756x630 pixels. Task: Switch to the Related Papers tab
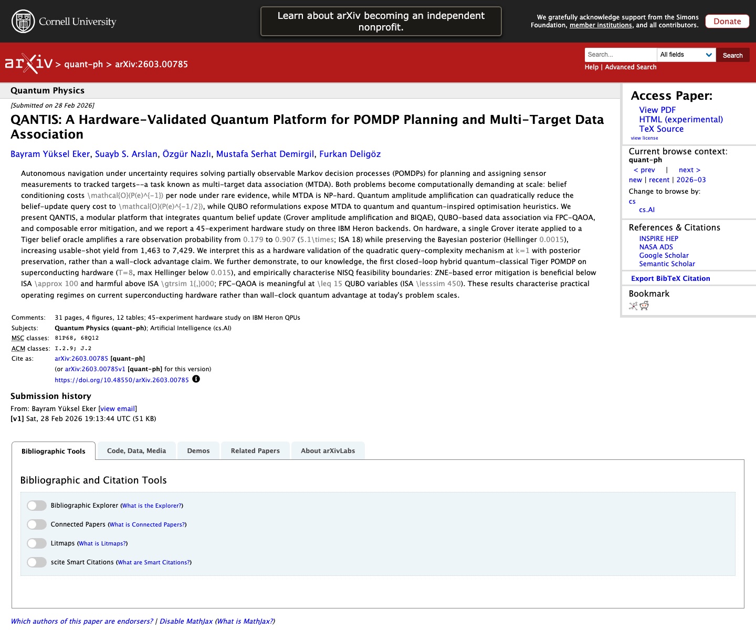point(255,450)
